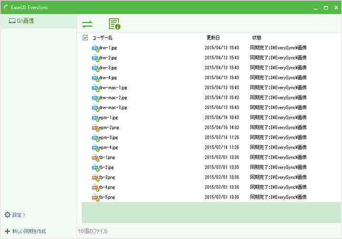Select file name tb-2.jpg
The width and height of the screenshot is (342, 239).
click(x=106, y=168)
